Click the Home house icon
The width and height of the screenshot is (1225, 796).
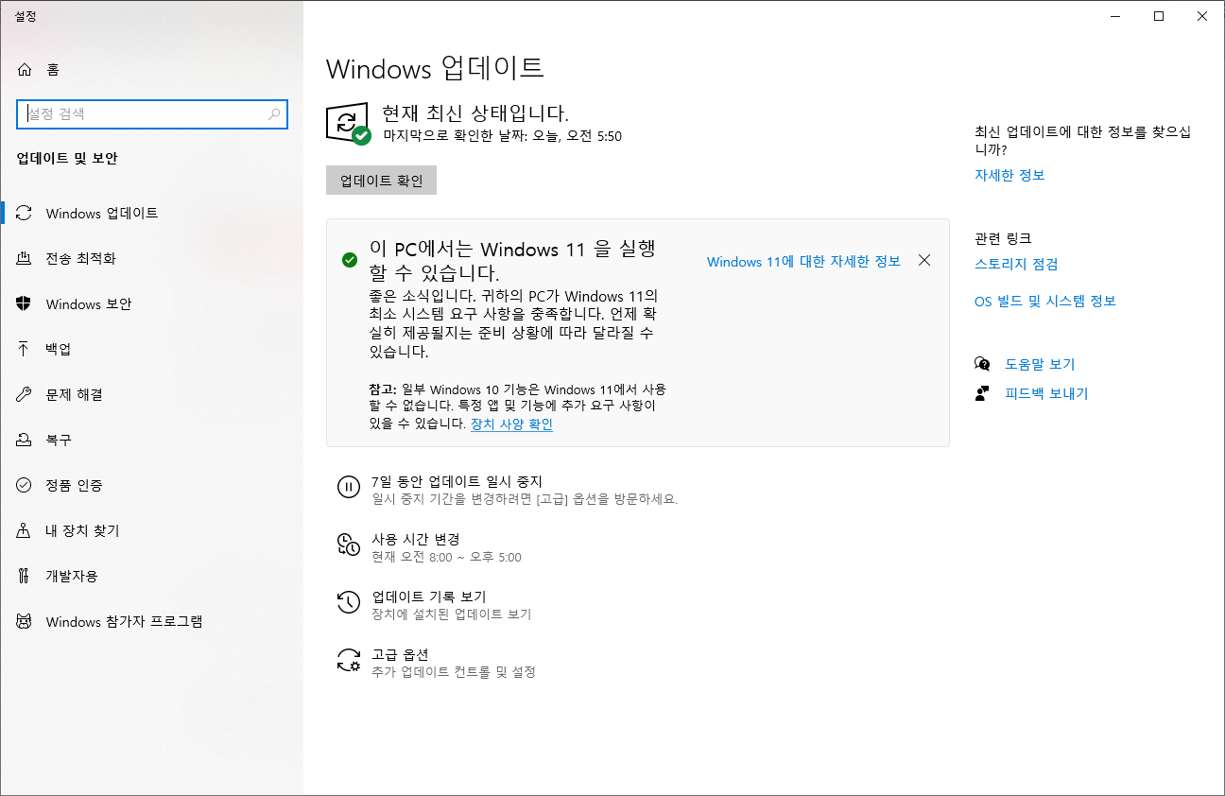pos(25,70)
